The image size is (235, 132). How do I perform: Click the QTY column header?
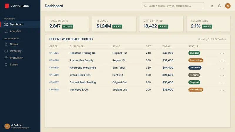point(148,46)
